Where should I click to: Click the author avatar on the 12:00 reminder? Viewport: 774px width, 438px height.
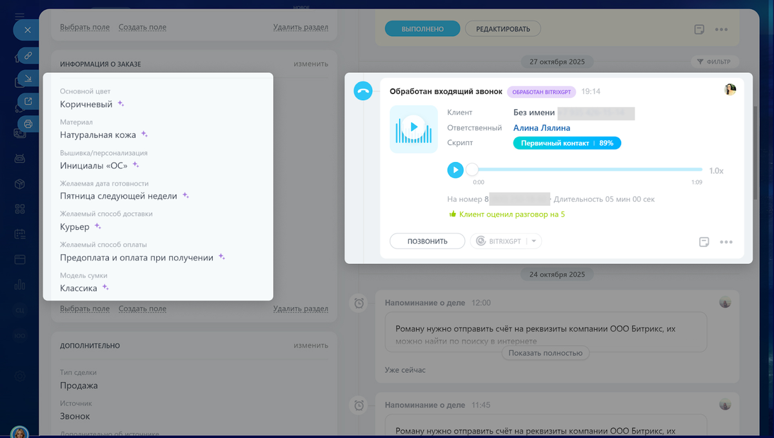(726, 302)
